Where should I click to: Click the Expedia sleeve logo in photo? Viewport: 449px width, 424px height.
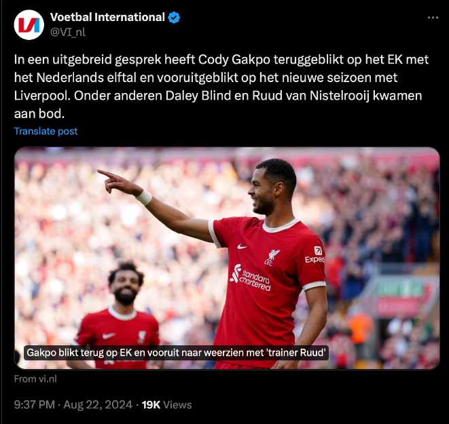pyautogui.click(x=315, y=255)
